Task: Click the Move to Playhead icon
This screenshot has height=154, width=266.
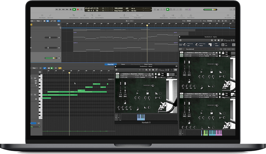Action: (x=124, y=15)
